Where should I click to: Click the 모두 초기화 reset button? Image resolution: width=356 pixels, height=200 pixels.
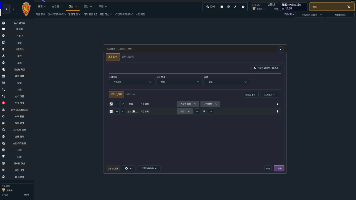point(113,168)
